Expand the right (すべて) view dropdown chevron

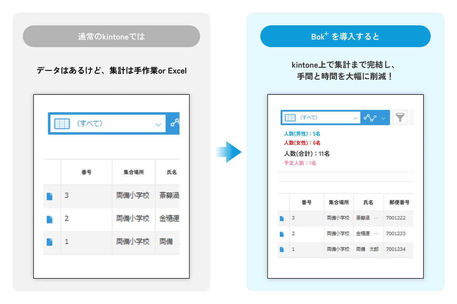click(355, 118)
